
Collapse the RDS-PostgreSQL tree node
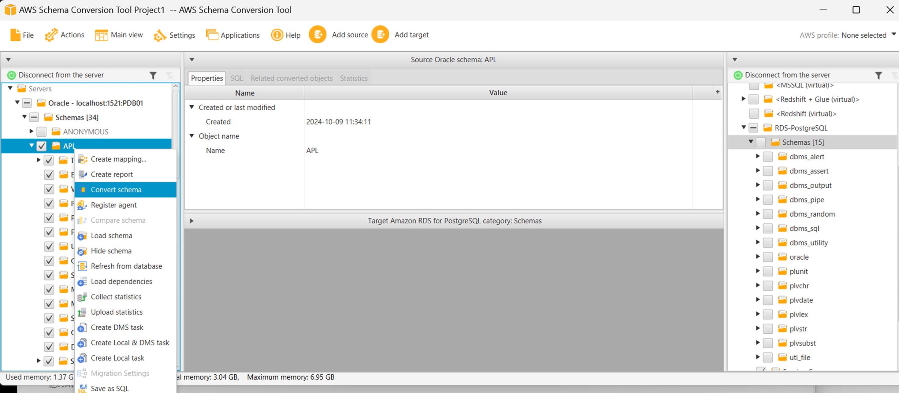pyautogui.click(x=743, y=128)
